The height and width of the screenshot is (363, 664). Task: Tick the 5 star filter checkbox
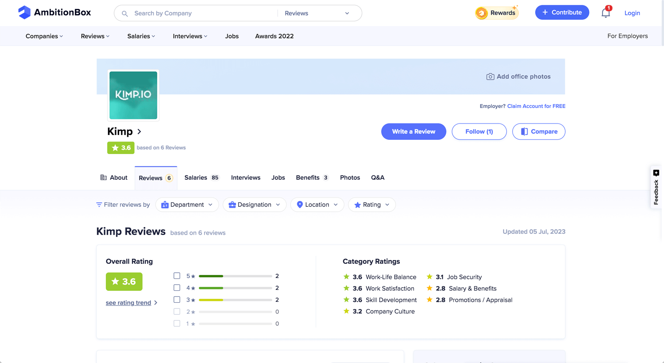[x=177, y=276]
